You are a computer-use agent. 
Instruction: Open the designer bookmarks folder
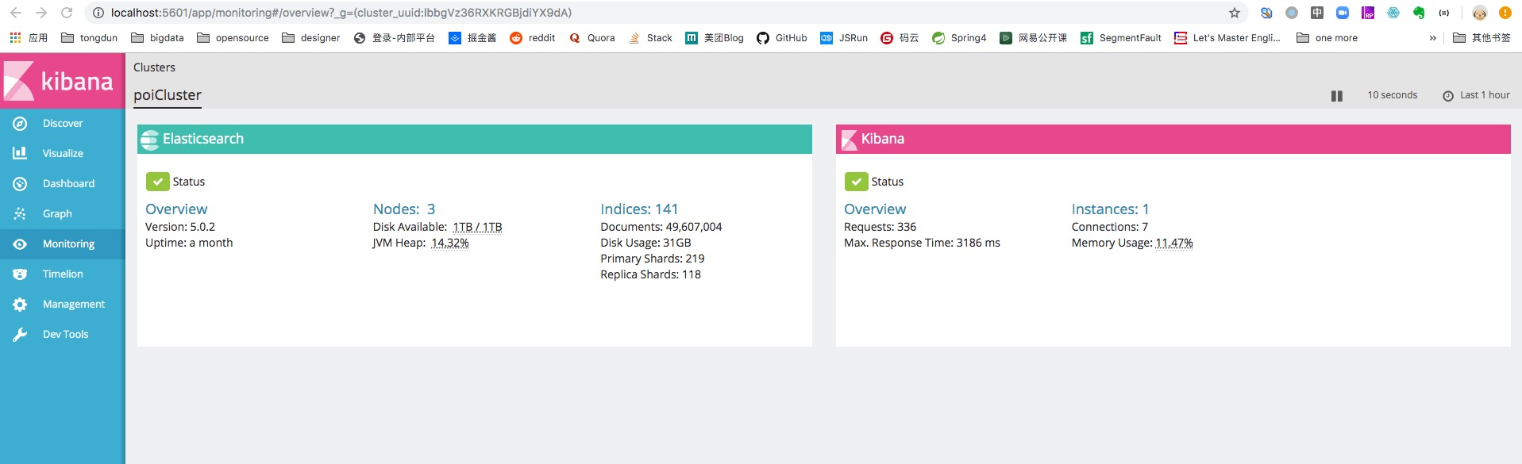coord(310,38)
